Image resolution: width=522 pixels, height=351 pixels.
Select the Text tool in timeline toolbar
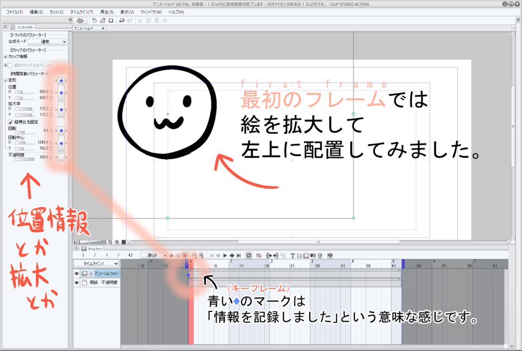click(x=292, y=255)
